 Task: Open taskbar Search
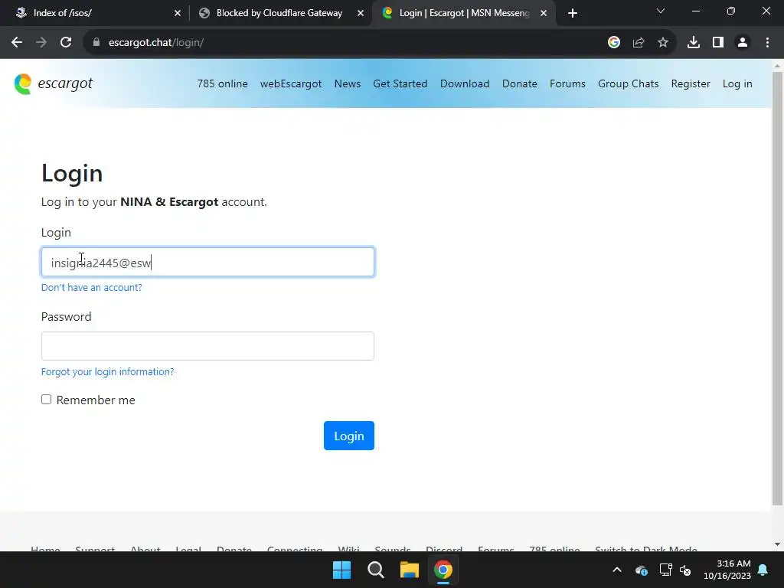click(x=375, y=570)
